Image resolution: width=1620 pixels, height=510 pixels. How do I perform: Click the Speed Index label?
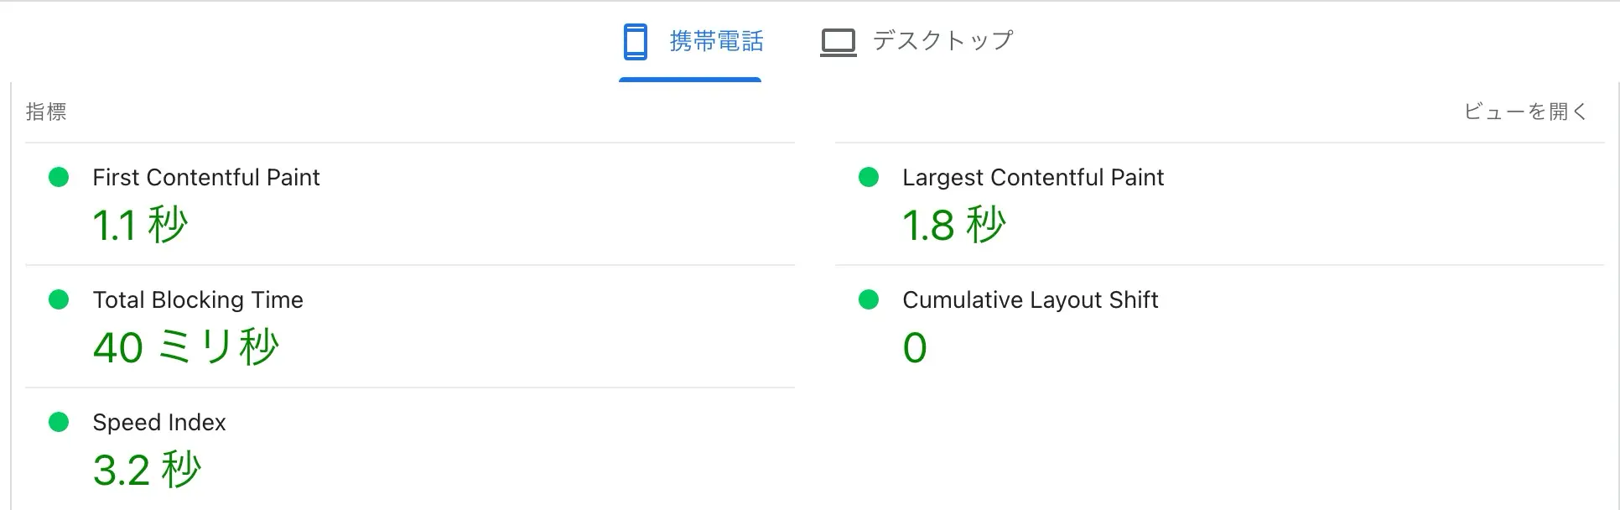pos(158,423)
